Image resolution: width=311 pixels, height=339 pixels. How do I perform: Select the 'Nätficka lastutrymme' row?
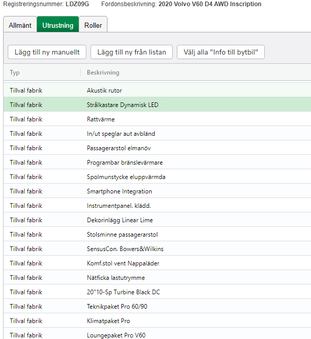(157, 278)
